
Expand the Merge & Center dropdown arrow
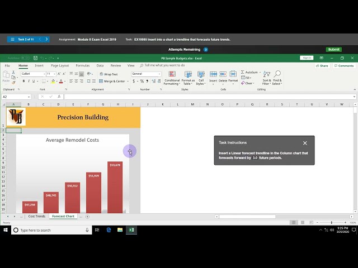click(x=128, y=82)
